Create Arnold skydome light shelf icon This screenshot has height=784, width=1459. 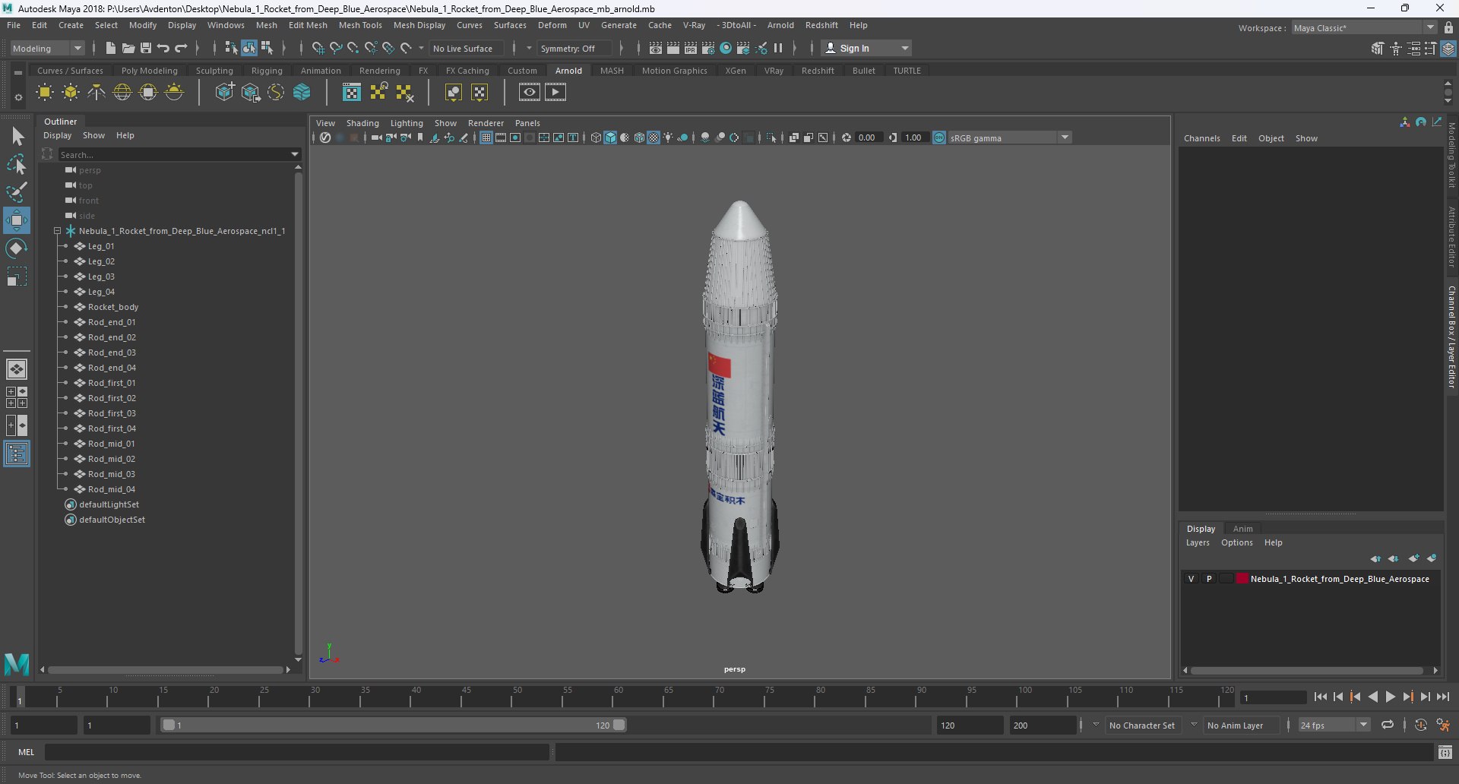pyautogui.click(x=122, y=93)
